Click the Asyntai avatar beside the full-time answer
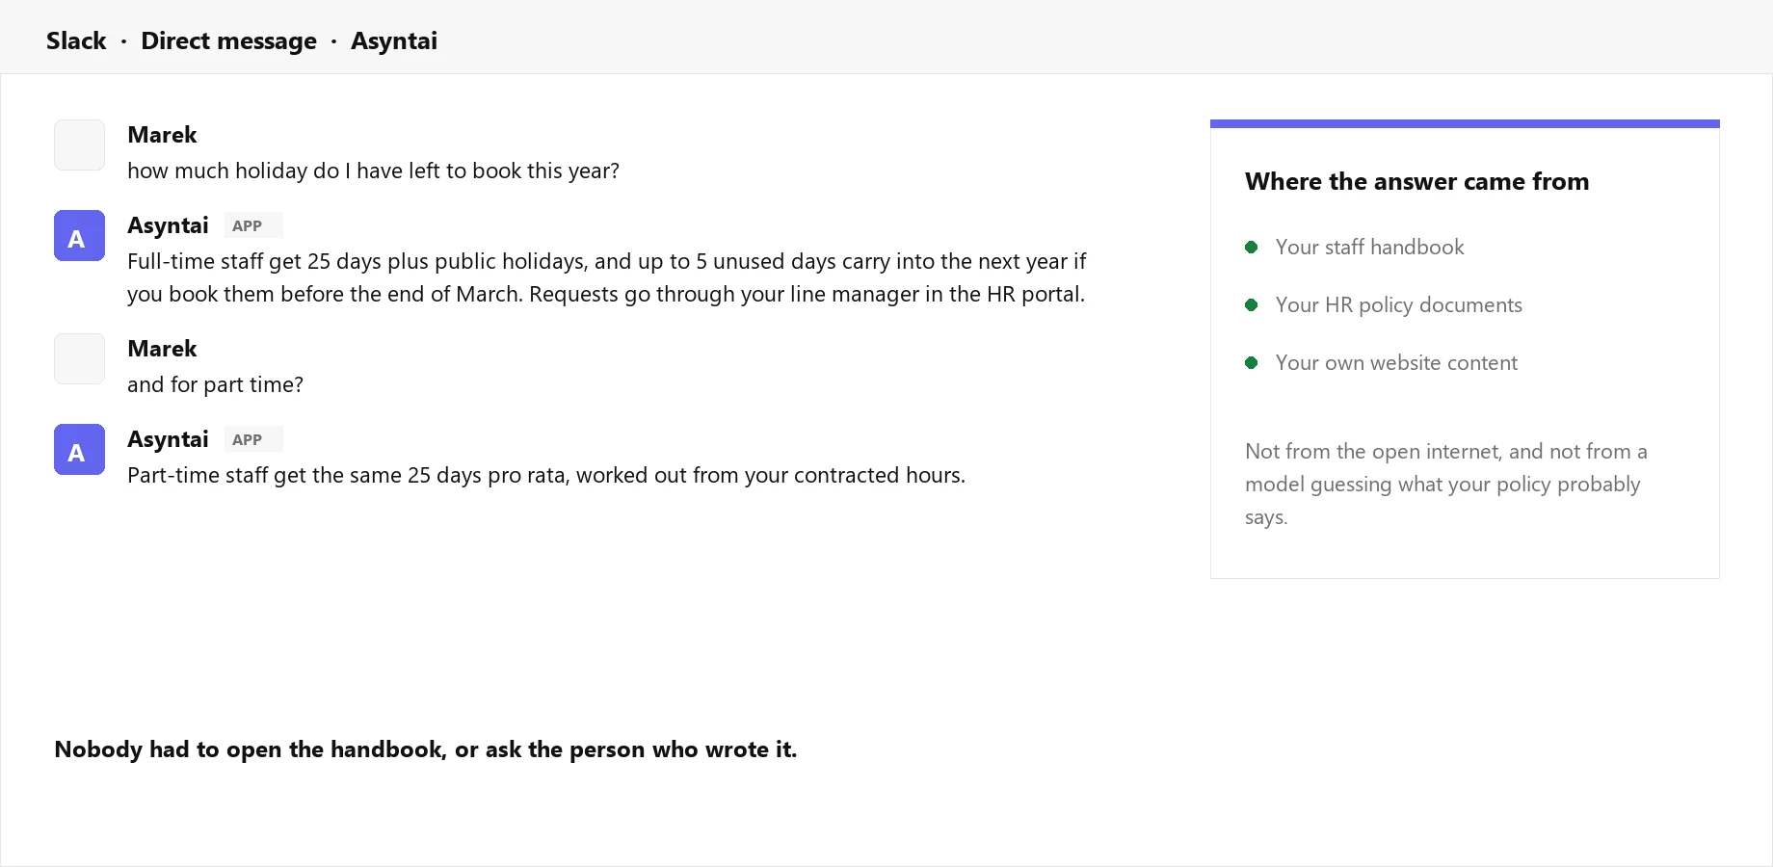 79,235
